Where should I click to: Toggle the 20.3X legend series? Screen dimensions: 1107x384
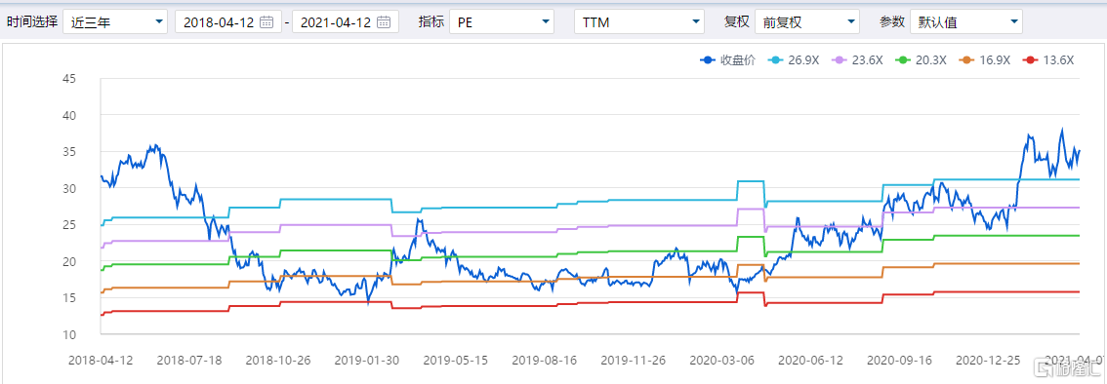(922, 59)
